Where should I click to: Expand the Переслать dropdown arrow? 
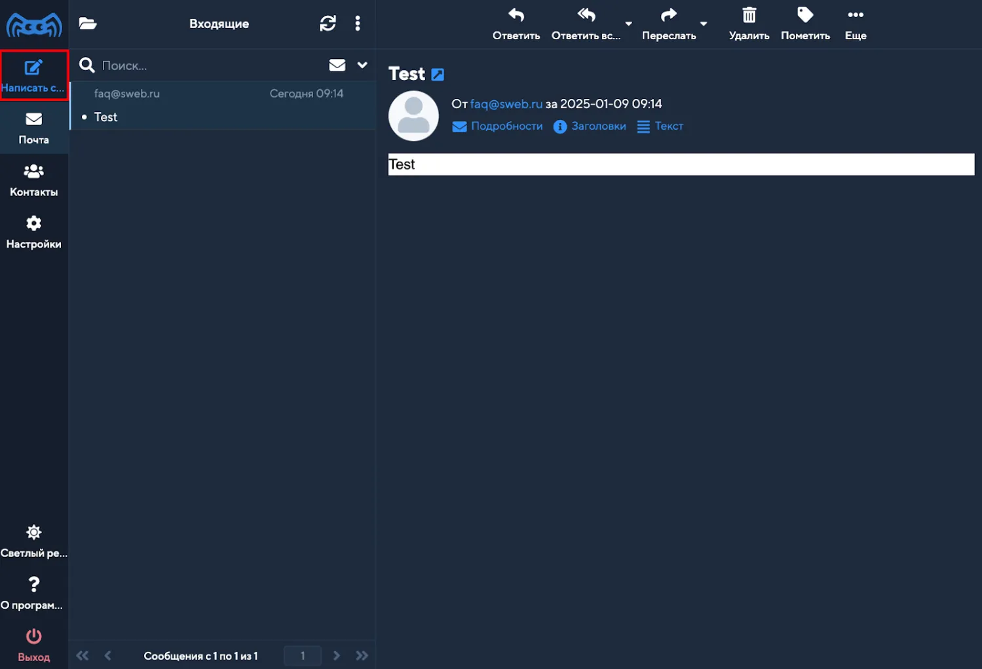(704, 24)
